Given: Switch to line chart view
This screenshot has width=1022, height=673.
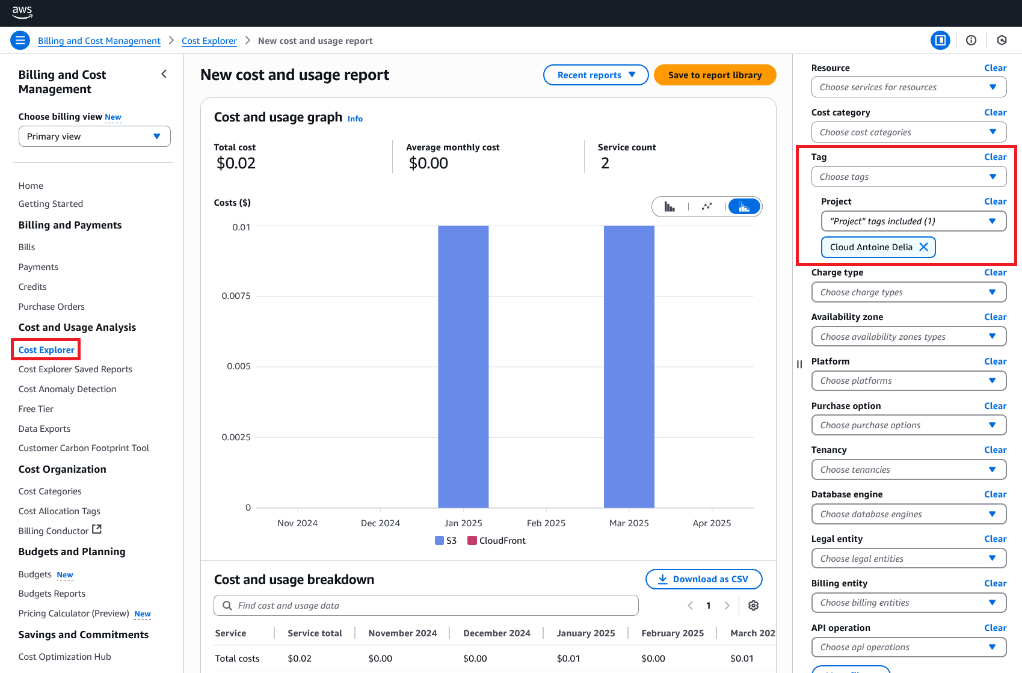Looking at the screenshot, I should 707,207.
